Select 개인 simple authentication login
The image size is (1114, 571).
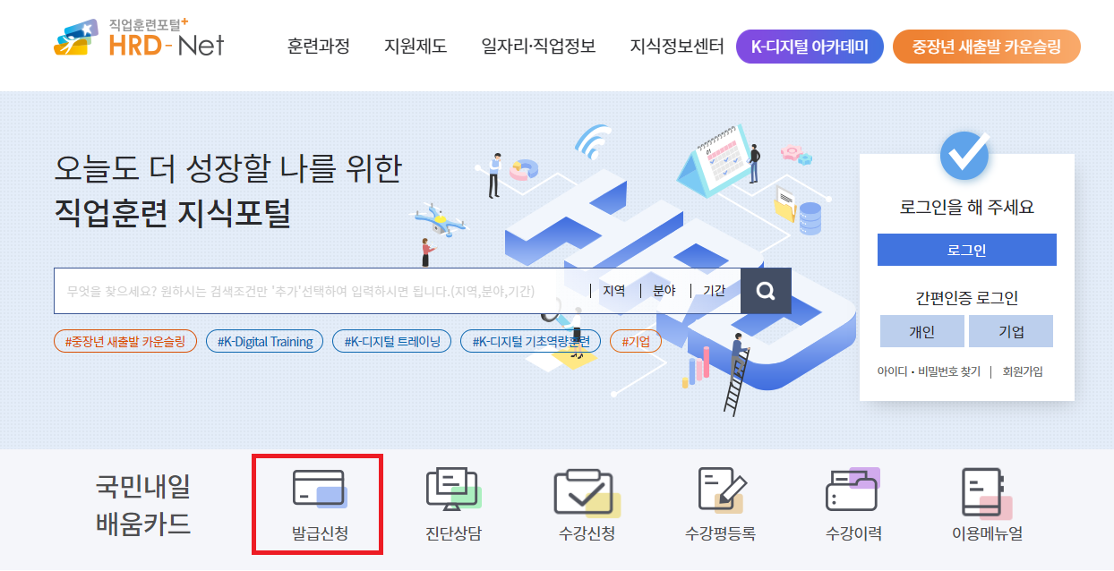click(922, 331)
